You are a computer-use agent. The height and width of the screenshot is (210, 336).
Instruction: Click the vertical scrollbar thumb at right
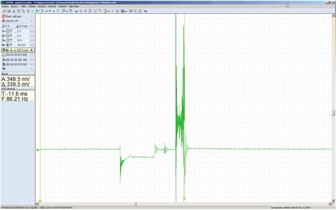(333, 113)
